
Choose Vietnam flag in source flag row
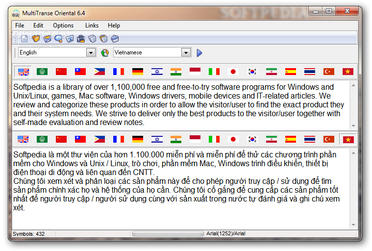coord(348,72)
